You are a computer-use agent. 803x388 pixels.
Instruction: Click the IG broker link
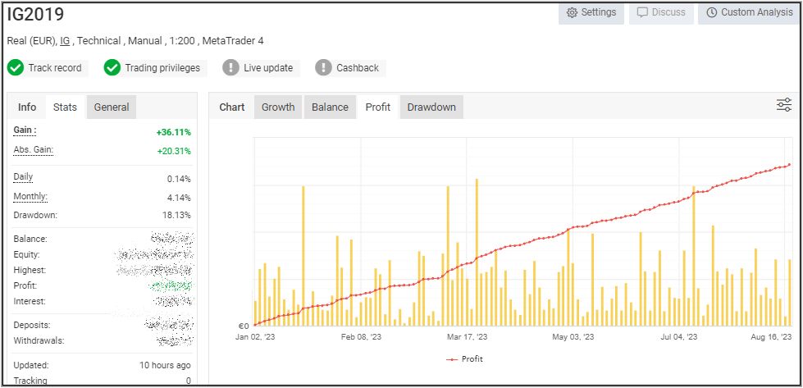click(65, 41)
